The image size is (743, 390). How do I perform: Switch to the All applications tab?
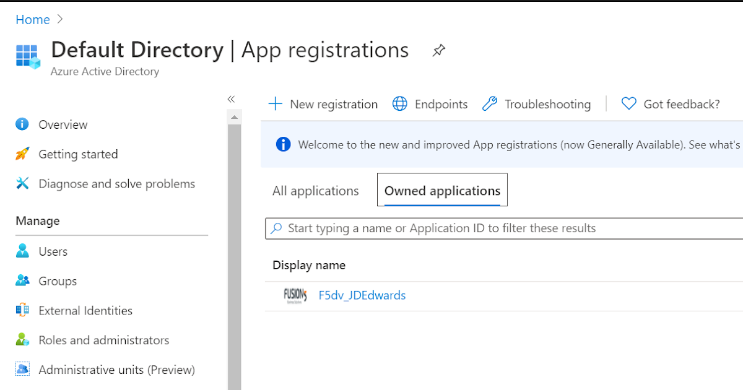coord(315,190)
